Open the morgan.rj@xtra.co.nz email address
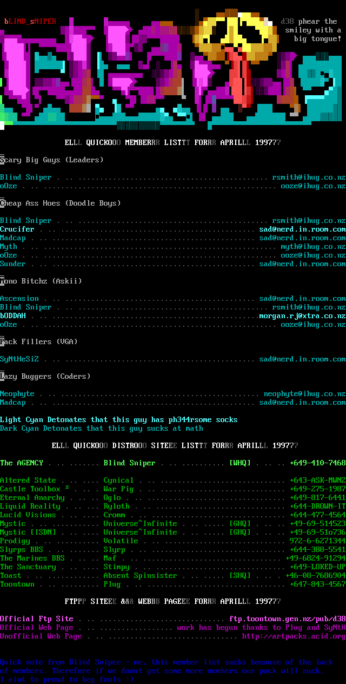 302,316
